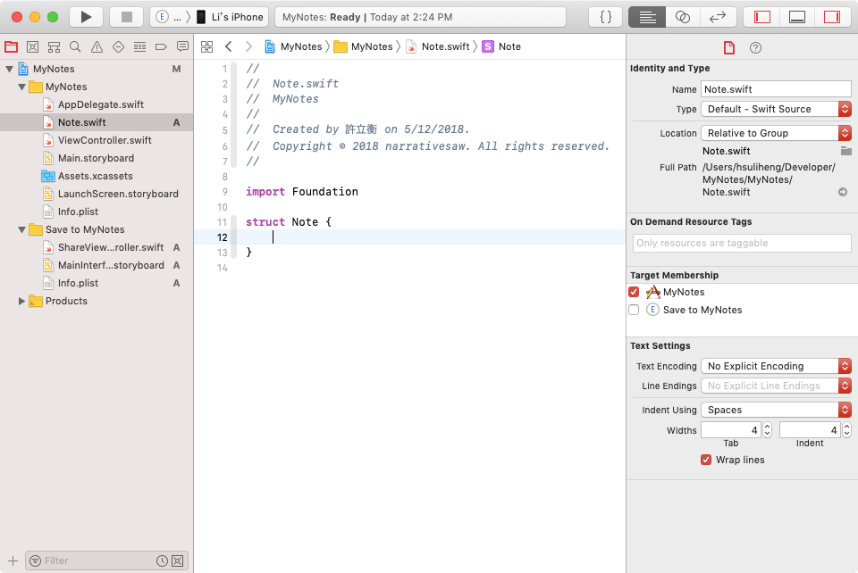Screen dimensions: 858x573
Task: Show the Project navigator
Action: 11,47
